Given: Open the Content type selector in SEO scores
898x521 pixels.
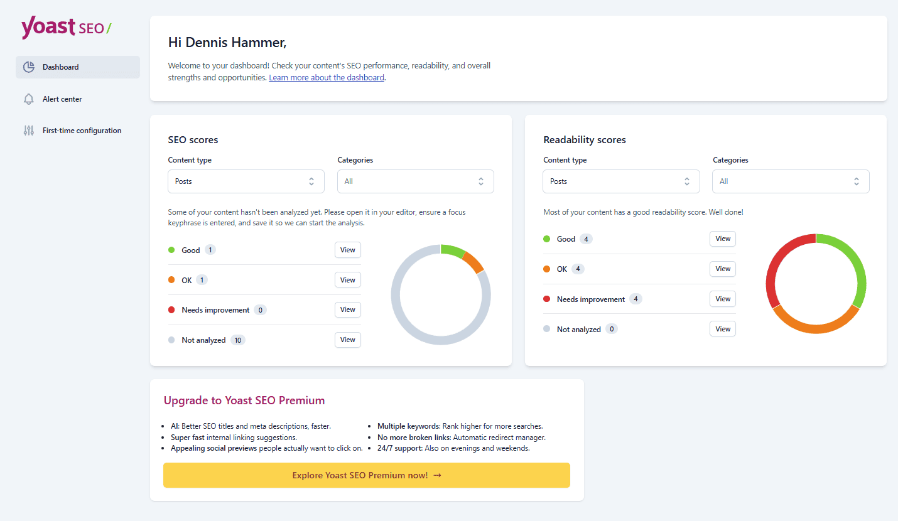Looking at the screenshot, I should click(x=246, y=181).
